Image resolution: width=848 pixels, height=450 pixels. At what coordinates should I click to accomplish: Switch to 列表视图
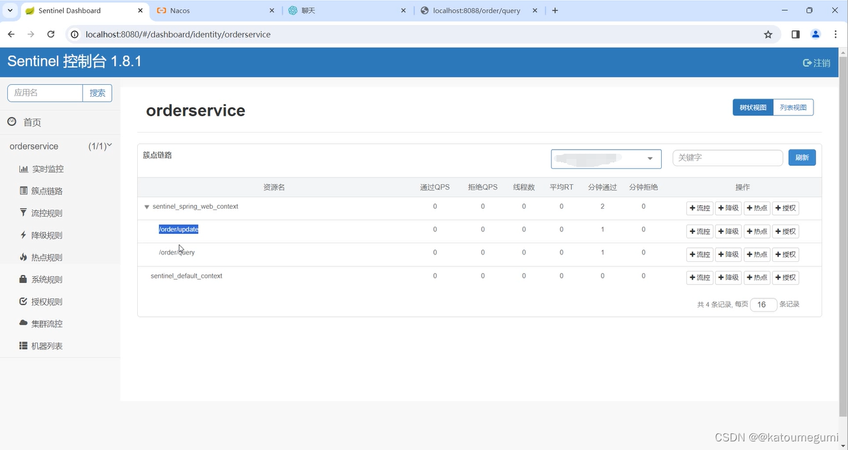(793, 107)
